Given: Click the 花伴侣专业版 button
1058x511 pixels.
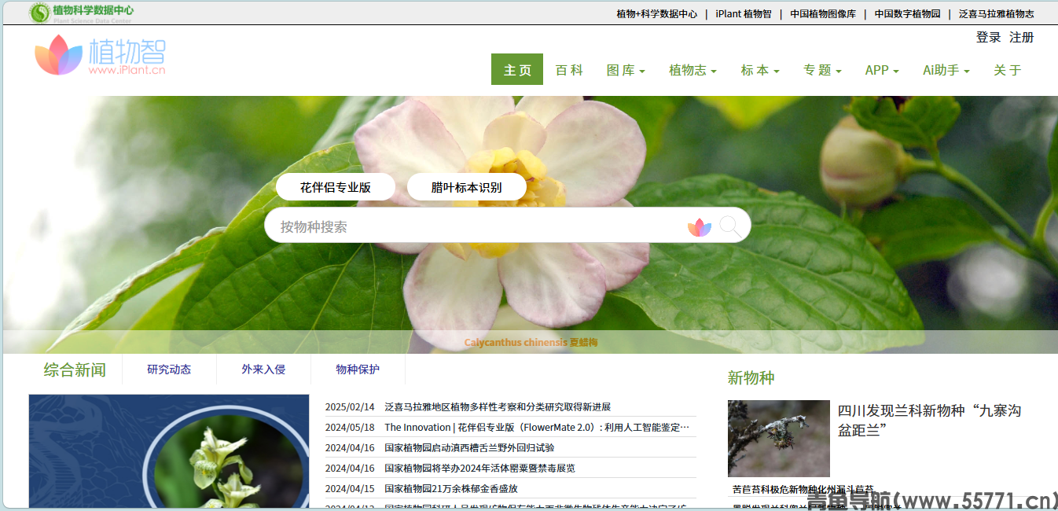Looking at the screenshot, I should tap(336, 187).
